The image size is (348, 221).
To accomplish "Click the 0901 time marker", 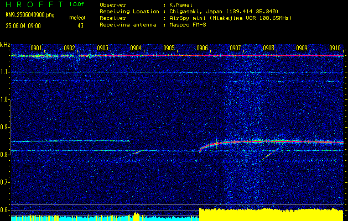I will (36, 48).
